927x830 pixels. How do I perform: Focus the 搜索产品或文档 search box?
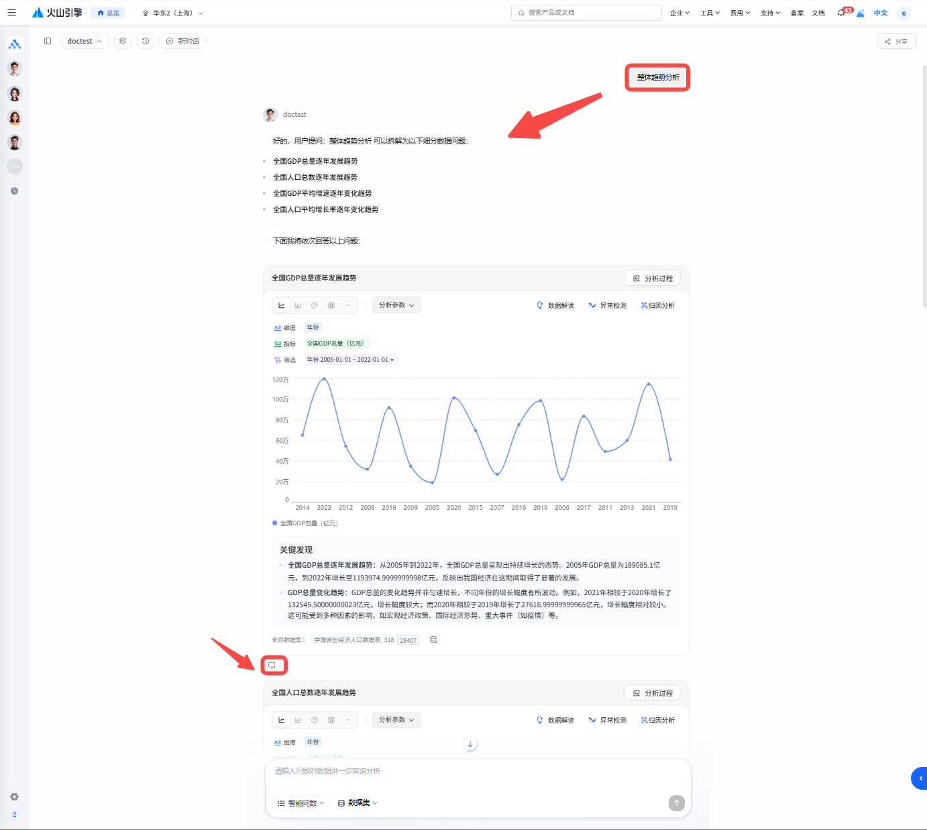(x=586, y=13)
